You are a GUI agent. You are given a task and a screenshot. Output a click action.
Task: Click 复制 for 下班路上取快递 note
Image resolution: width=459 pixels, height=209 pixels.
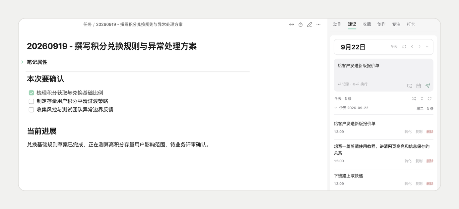click(419, 184)
